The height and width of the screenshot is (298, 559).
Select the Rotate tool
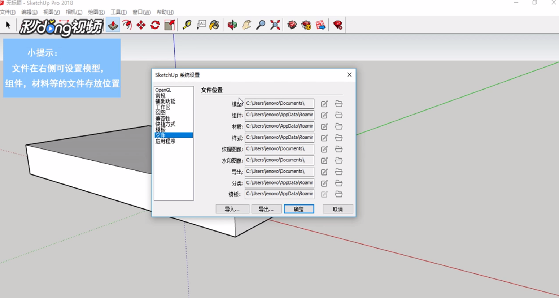[154, 25]
